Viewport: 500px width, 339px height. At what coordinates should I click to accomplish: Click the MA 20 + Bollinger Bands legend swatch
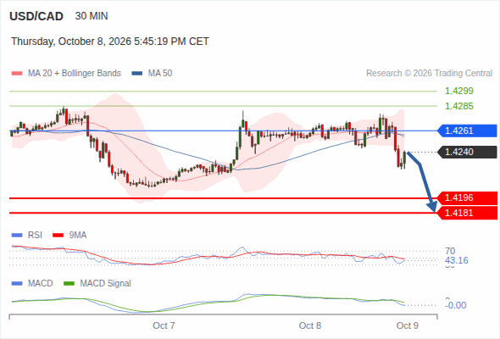(x=17, y=74)
